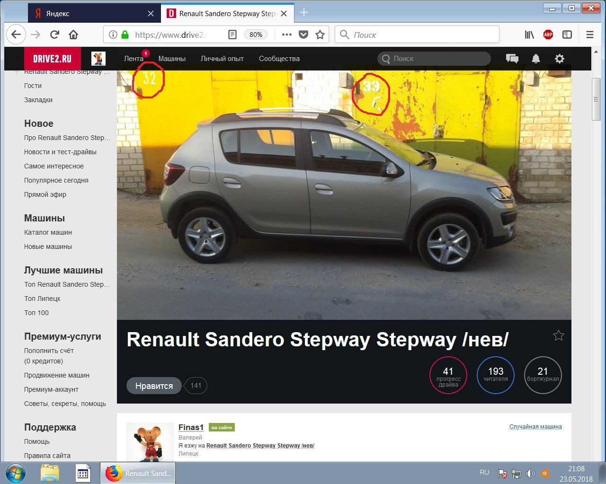This screenshot has width=606, height=484.
Task: Open page actions three-dot menu
Action: (287, 35)
